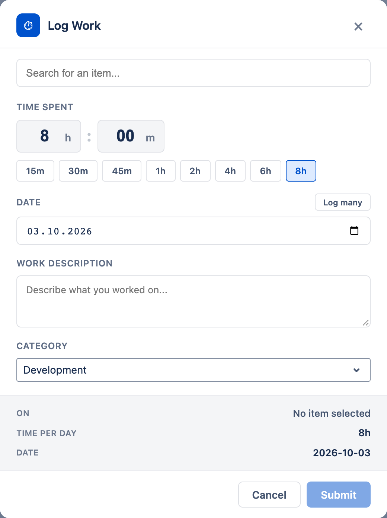Click the 8h time per day summary value
Screen dimensions: 387x518
click(x=364, y=433)
